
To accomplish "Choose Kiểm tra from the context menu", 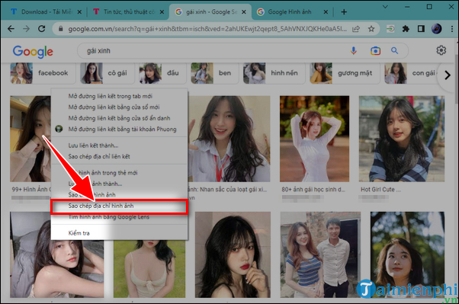I will tap(119, 233).
